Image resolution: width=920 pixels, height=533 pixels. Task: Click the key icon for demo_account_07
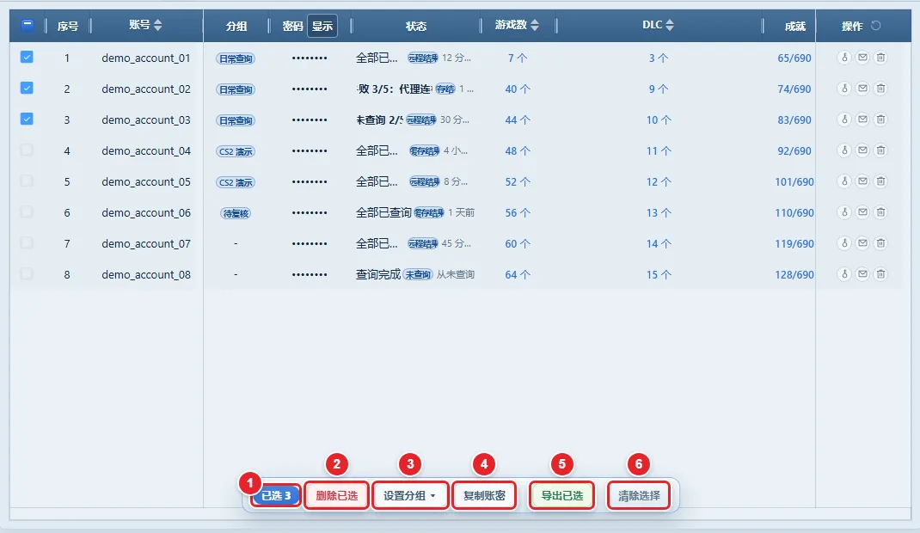844,243
